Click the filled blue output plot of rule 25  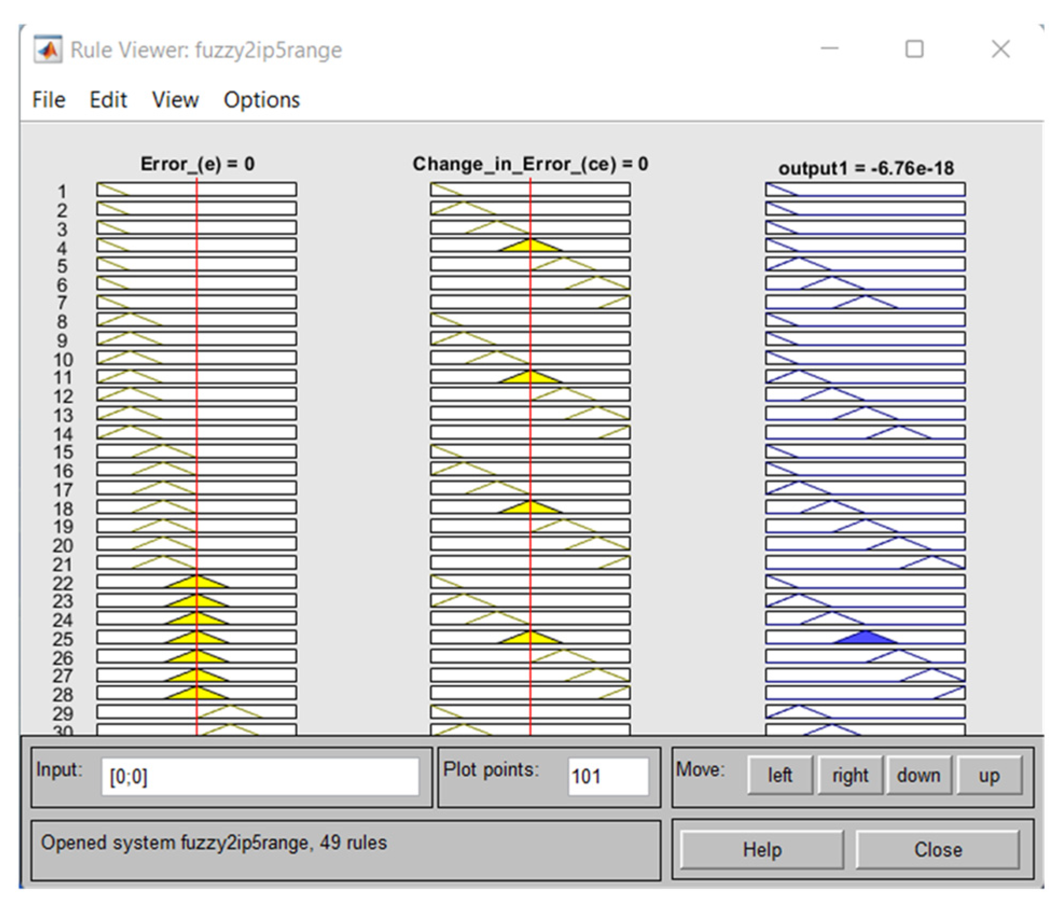coord(865,638)
